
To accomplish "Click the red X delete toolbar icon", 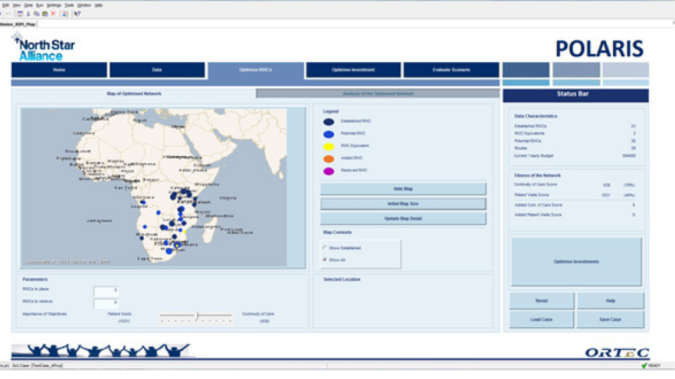I will click(x=54, y=14).
